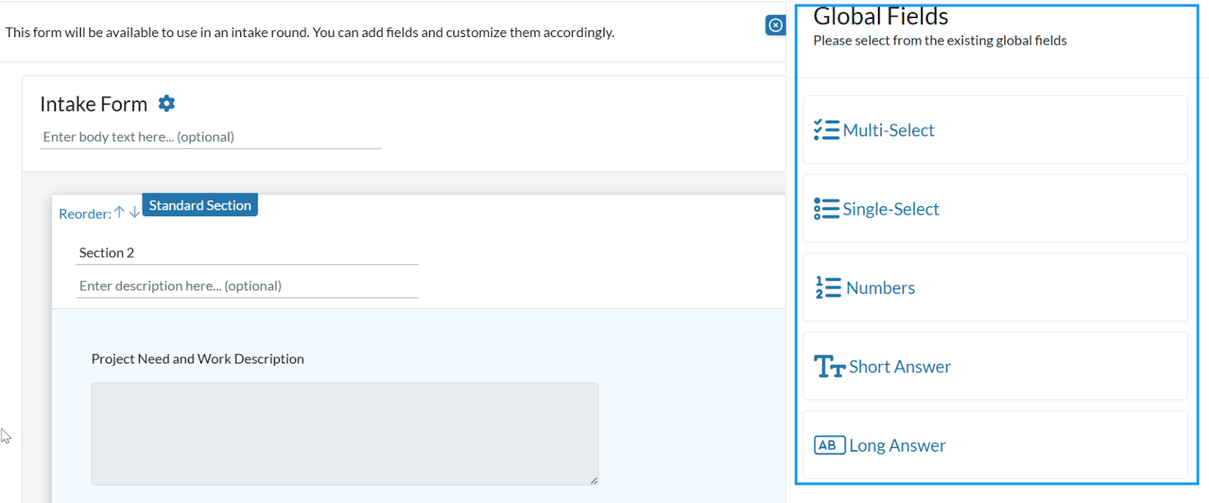This screenshot has height=503, width=1209.
Task: Click the Project Need answer text area
Action: 344,434
